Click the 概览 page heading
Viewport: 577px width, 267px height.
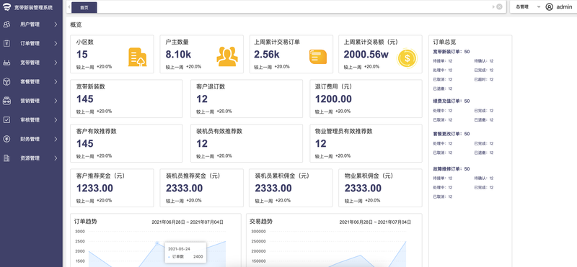[x=76, y=25]
